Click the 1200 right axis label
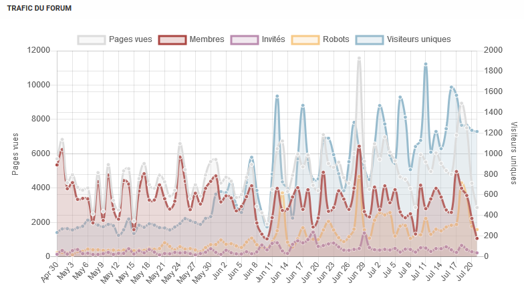 click(x=493, y=133)
